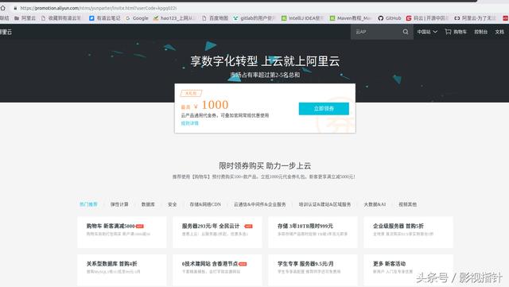Open the gitlab bookmark
This screenshot has height=287, width=509.
coord(254,18)
